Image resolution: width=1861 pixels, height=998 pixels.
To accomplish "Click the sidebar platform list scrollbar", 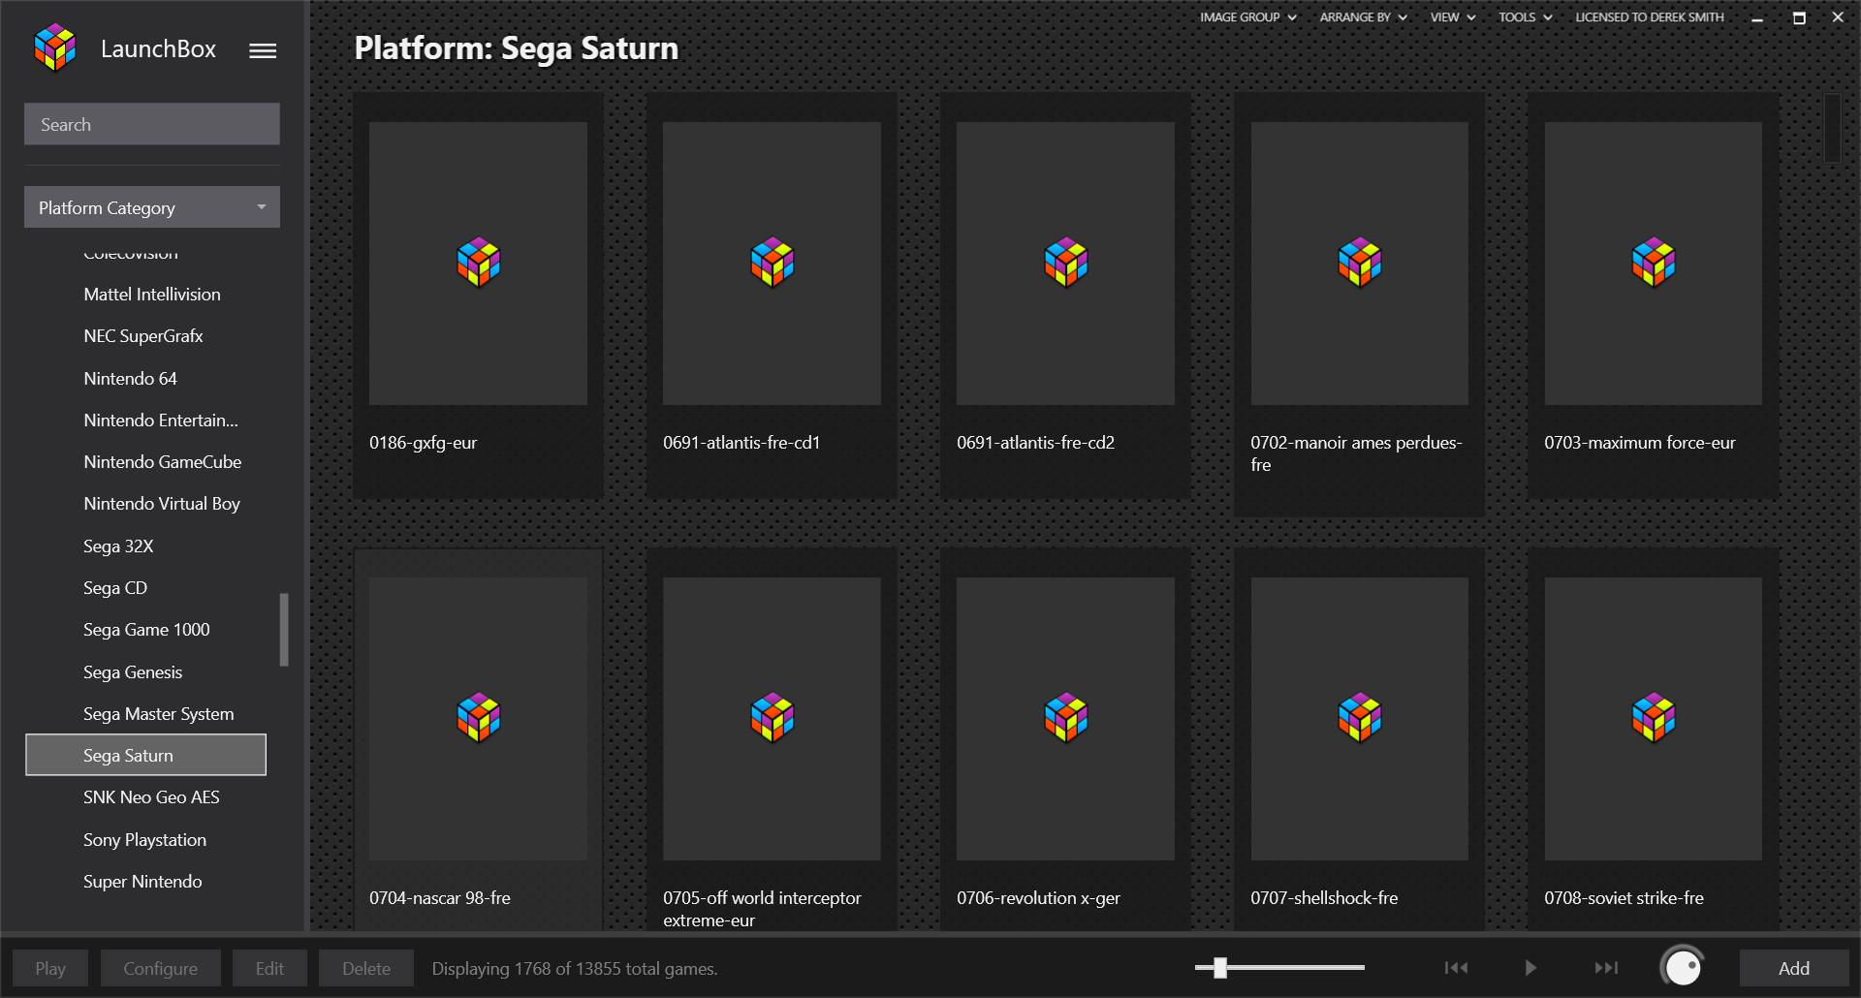I will [284, 630].
